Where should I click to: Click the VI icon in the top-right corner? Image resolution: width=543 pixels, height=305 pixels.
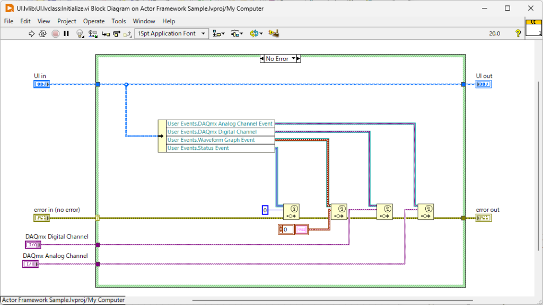tap(533, 28)
